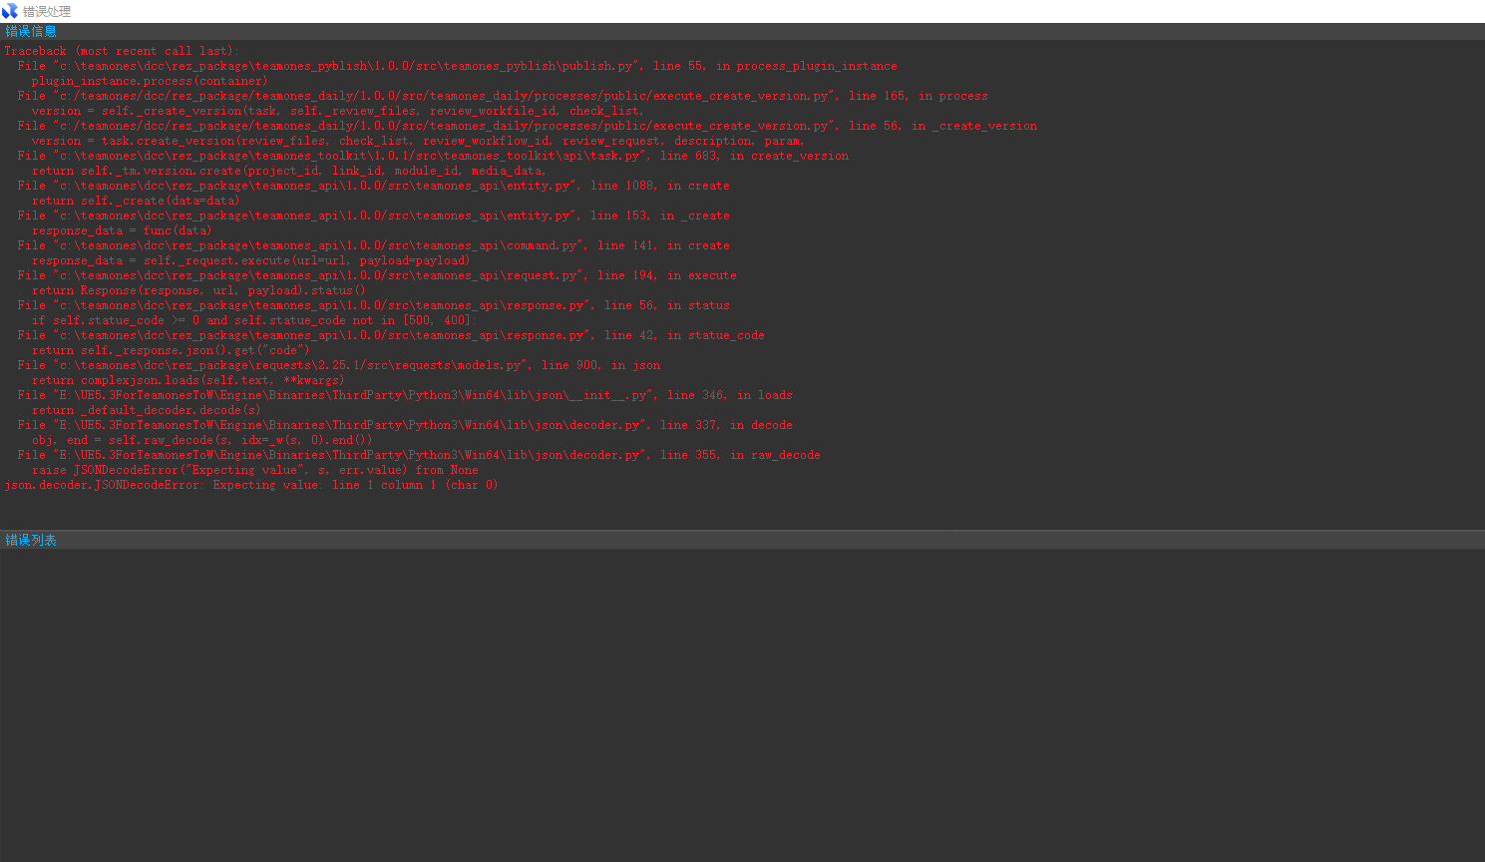
Task: Click the 错误处理 window title text
Action: 47,12
